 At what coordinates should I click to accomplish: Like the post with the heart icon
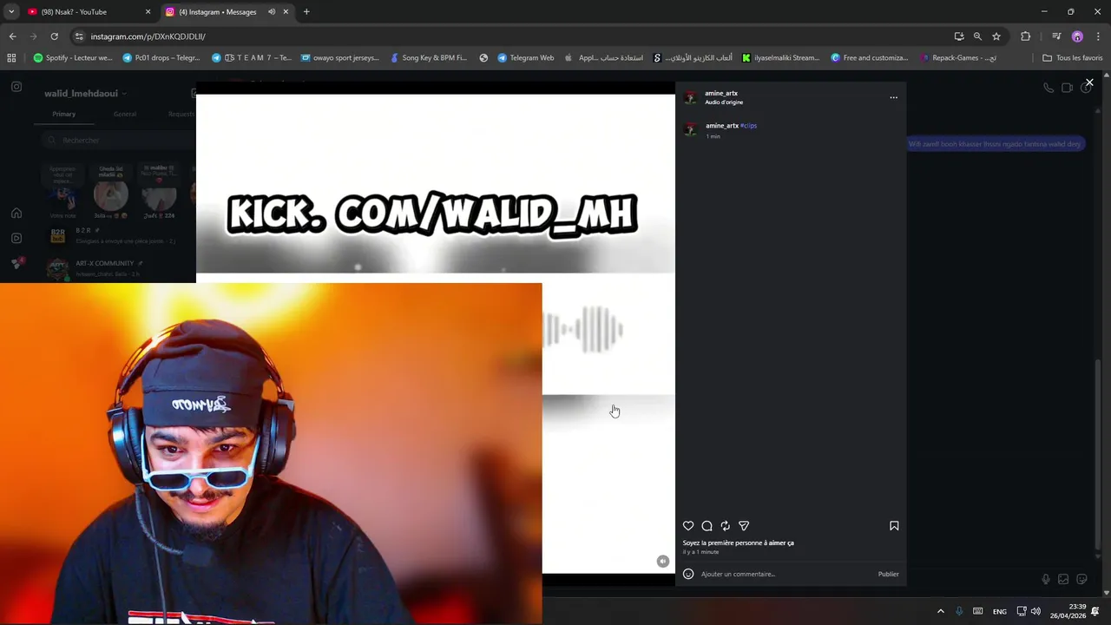tap(688, 526)
